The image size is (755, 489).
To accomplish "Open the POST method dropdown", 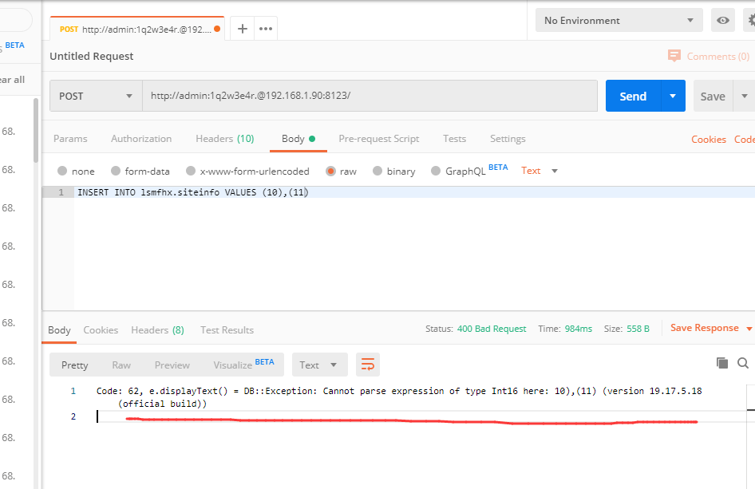I will click(96, 96).
